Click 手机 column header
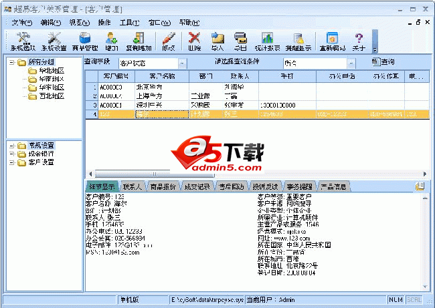This screenshot has height=308, width=435. coord(287,76)
